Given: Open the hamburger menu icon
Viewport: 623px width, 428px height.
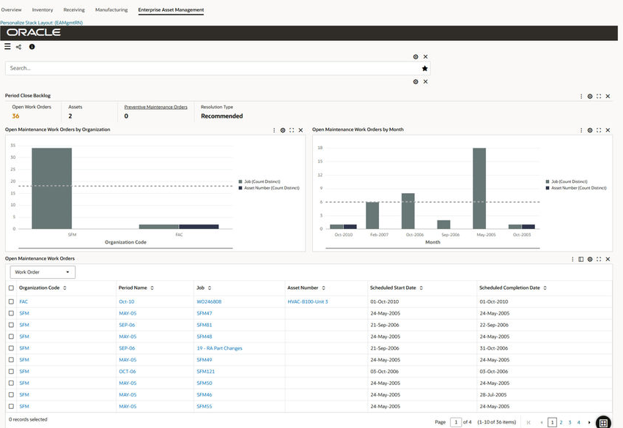Looking at the screenshot, I should 7,47.
